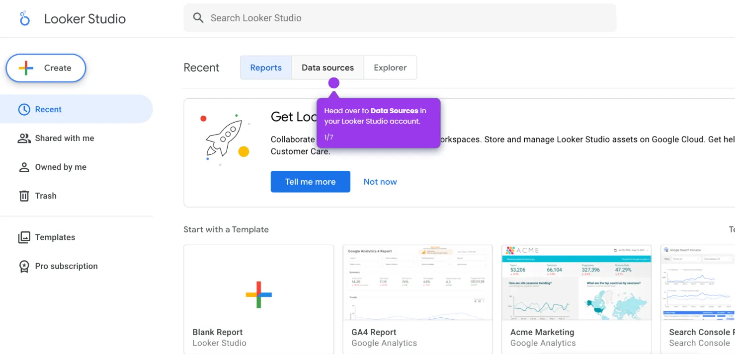
Task: Open Templates in the sidebar
Action: click(76, 237)
